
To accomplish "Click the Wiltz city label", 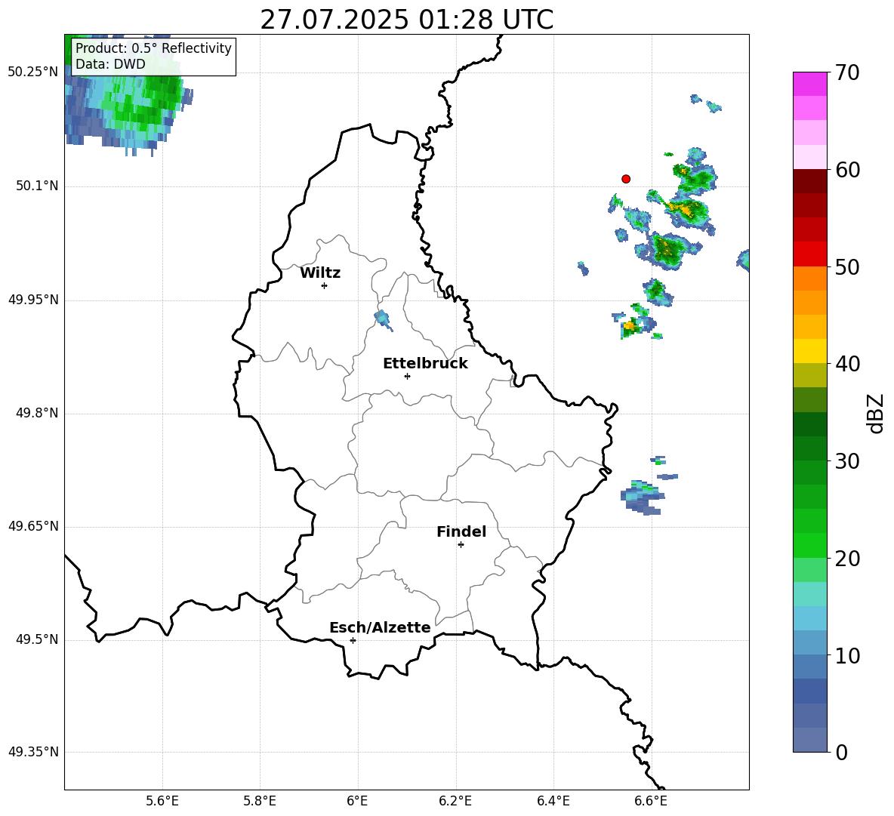I will coord(320,273).
